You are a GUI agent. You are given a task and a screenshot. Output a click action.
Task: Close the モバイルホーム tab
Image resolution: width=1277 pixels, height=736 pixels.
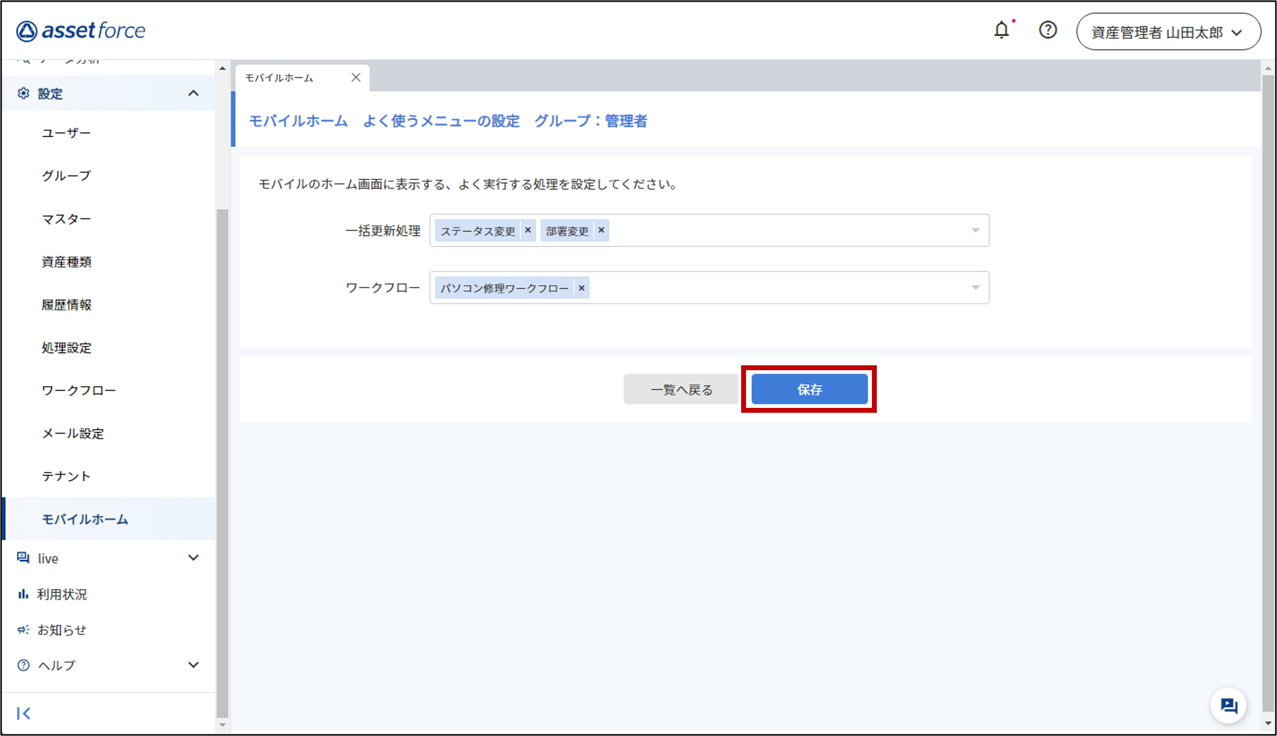(x=356, y=77)
